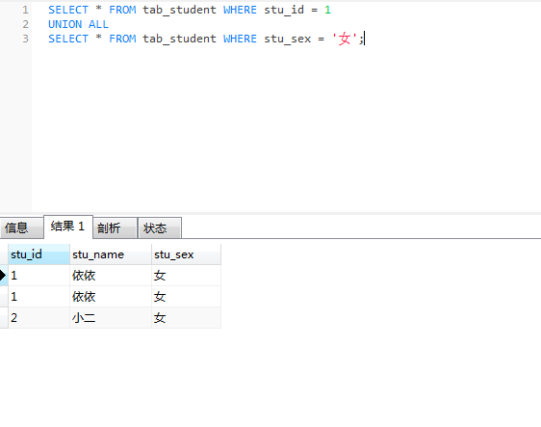541x427 pixels.
Task: Click the stu_name column header
Action: coord(111,254)
